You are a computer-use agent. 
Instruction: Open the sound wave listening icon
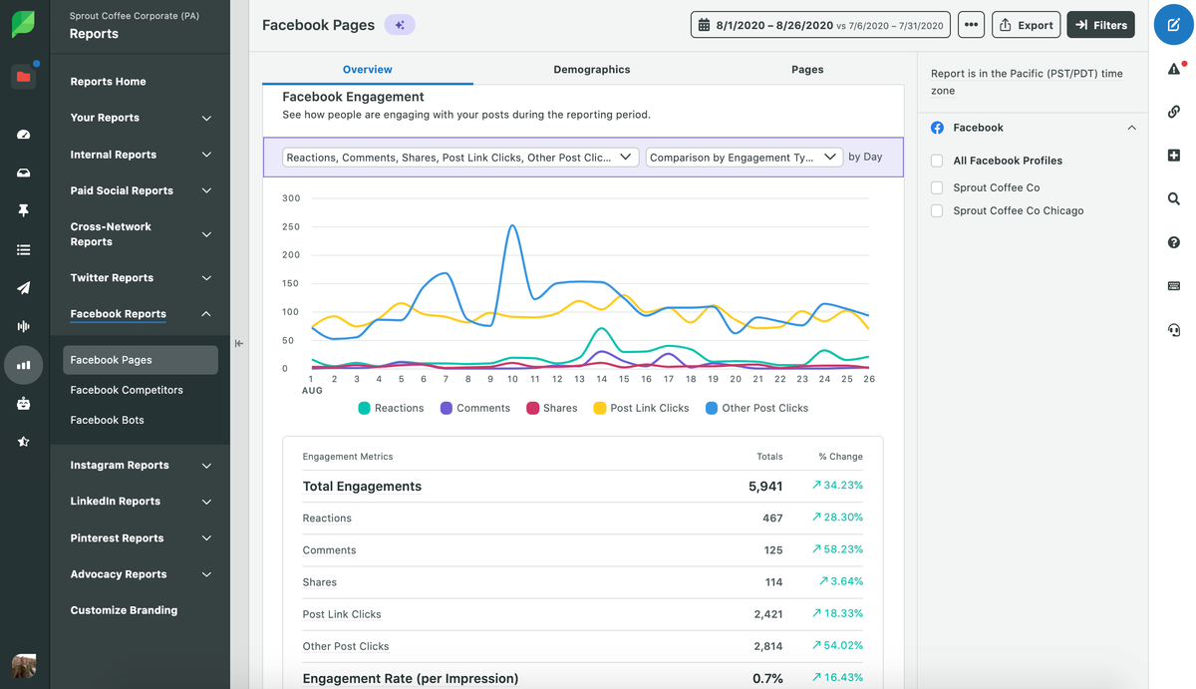[x=24, y=326]
